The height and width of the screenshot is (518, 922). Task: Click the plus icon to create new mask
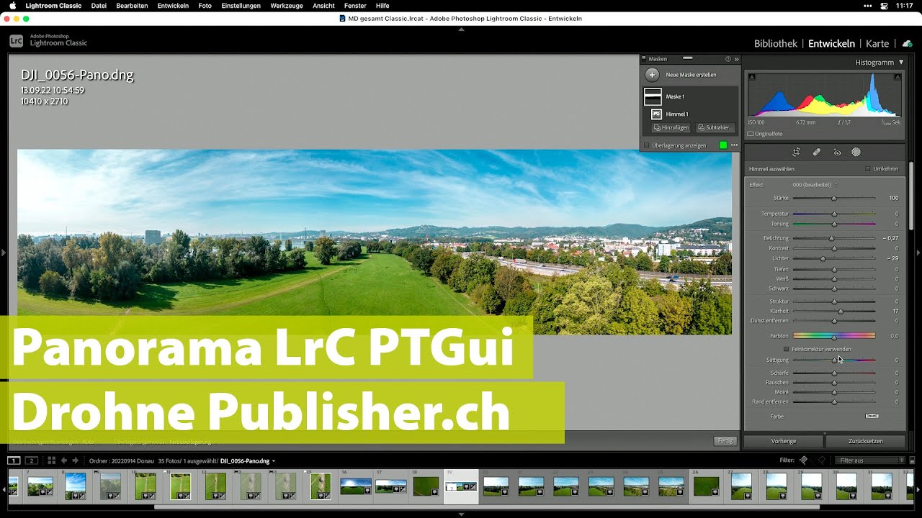click(652, 75)
